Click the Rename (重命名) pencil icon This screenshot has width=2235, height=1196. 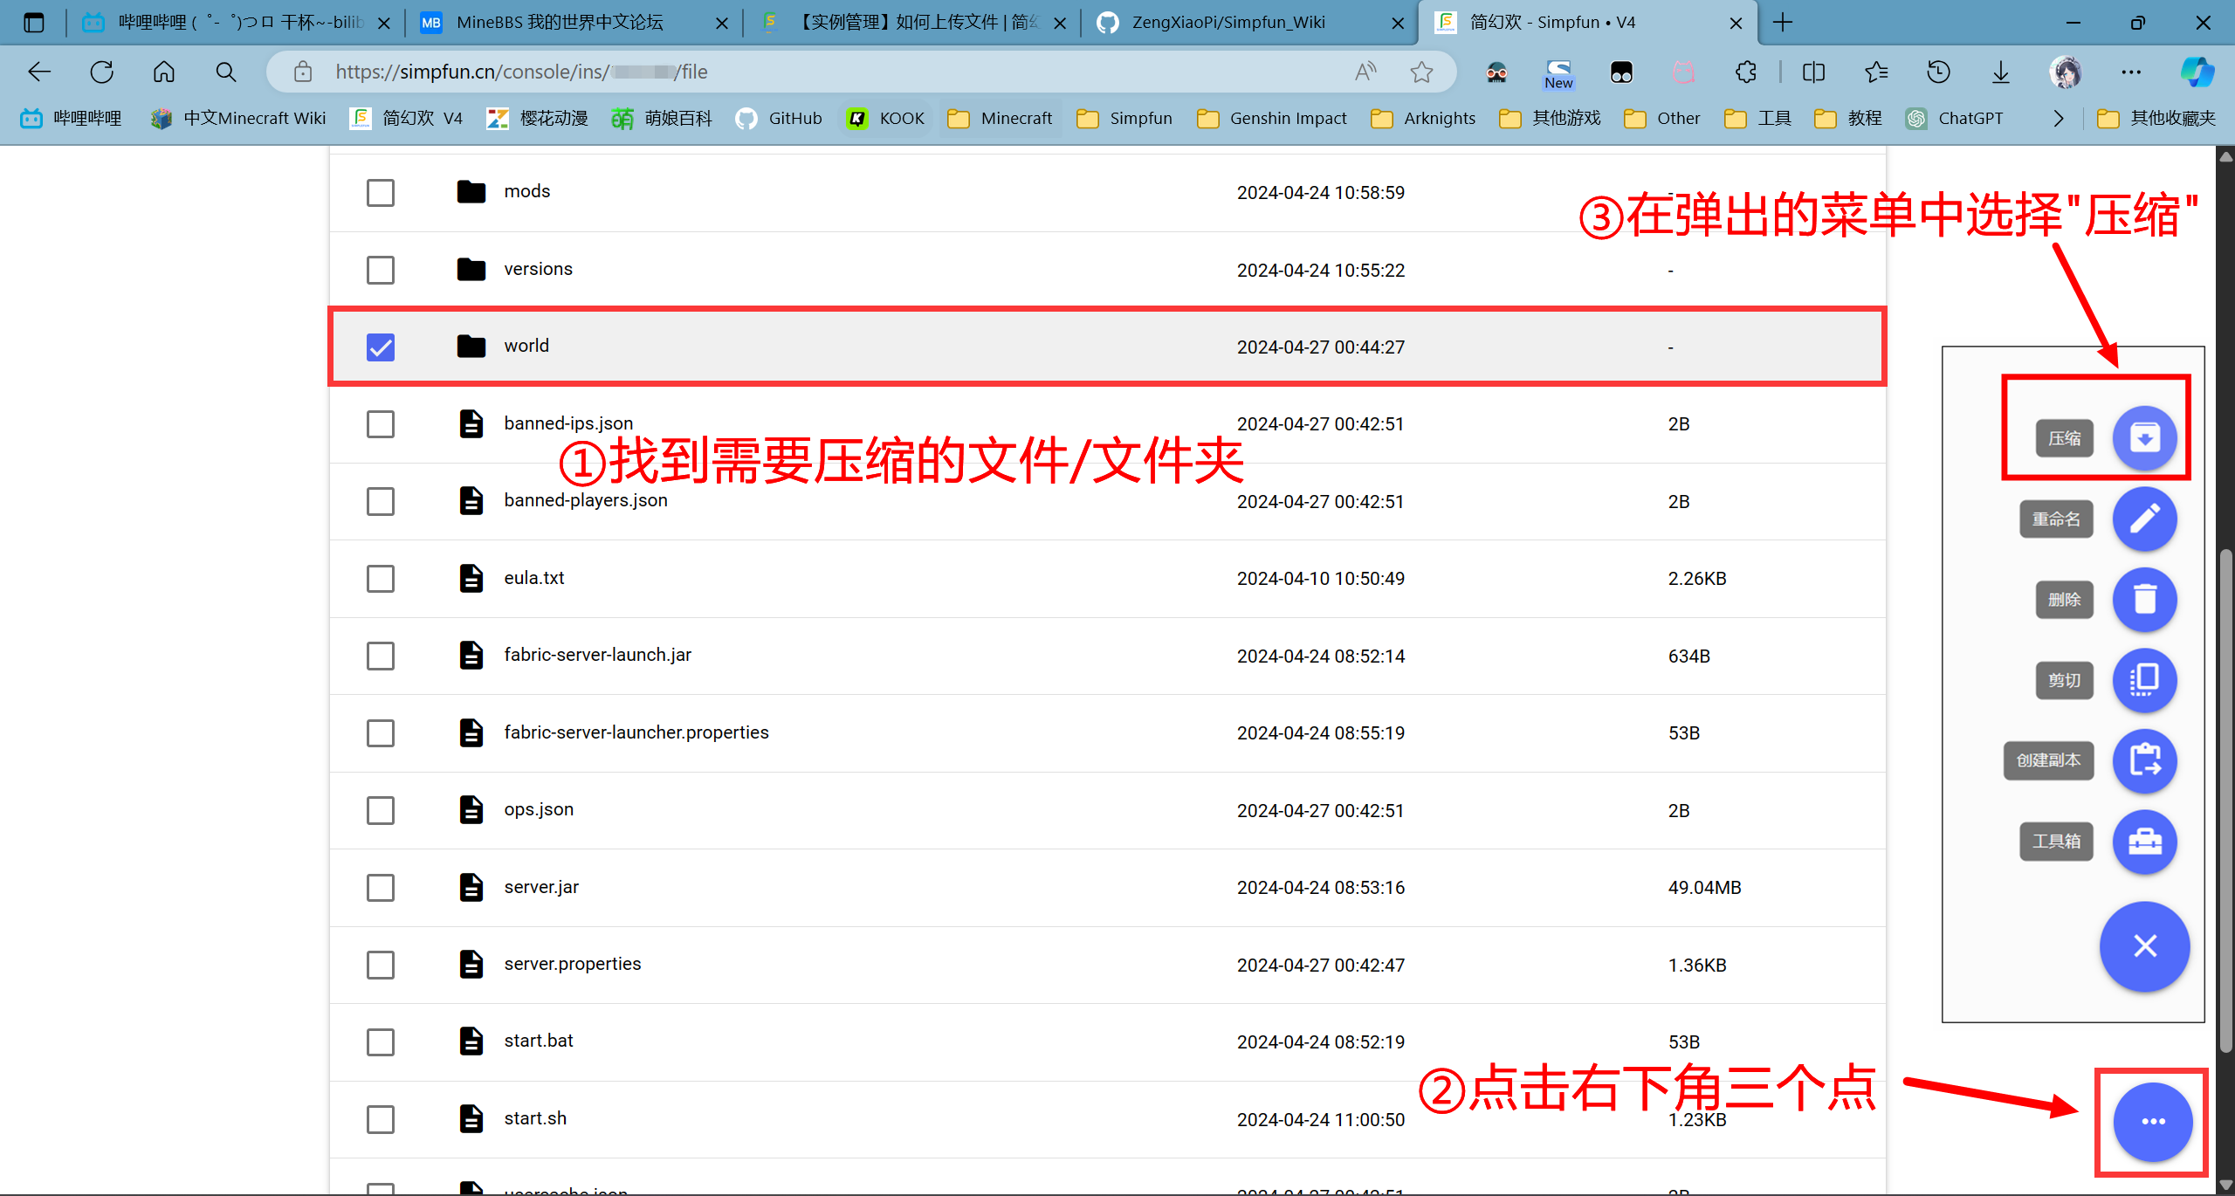2144,519
